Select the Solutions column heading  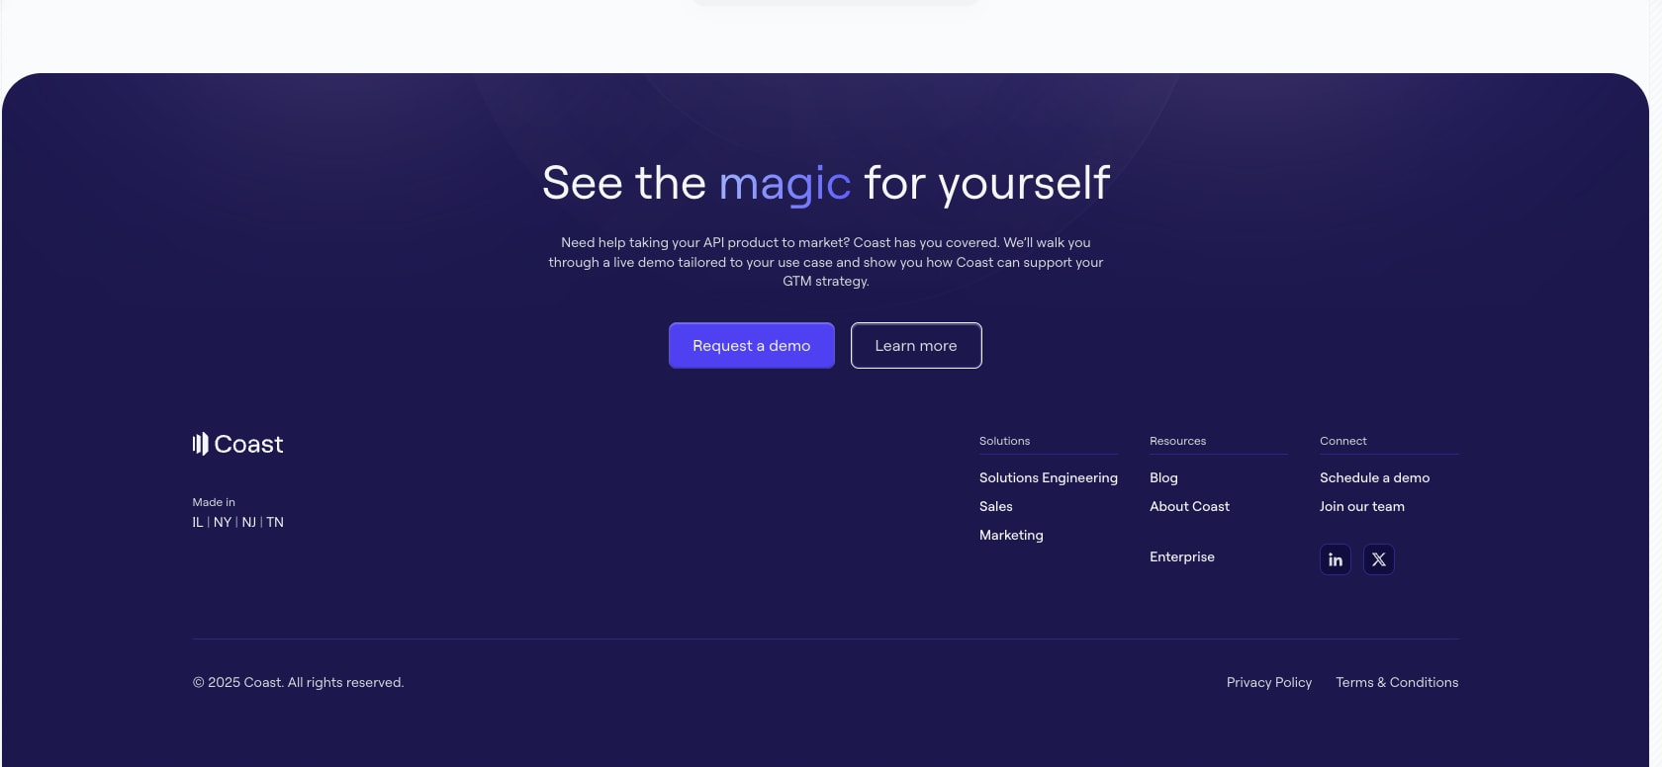(x=1004, y=441)
